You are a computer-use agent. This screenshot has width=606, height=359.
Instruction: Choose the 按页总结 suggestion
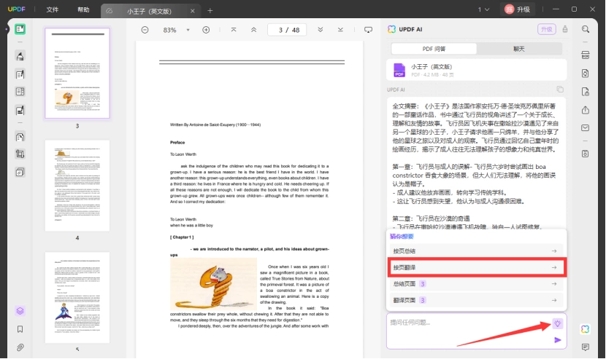coord(477,251)
